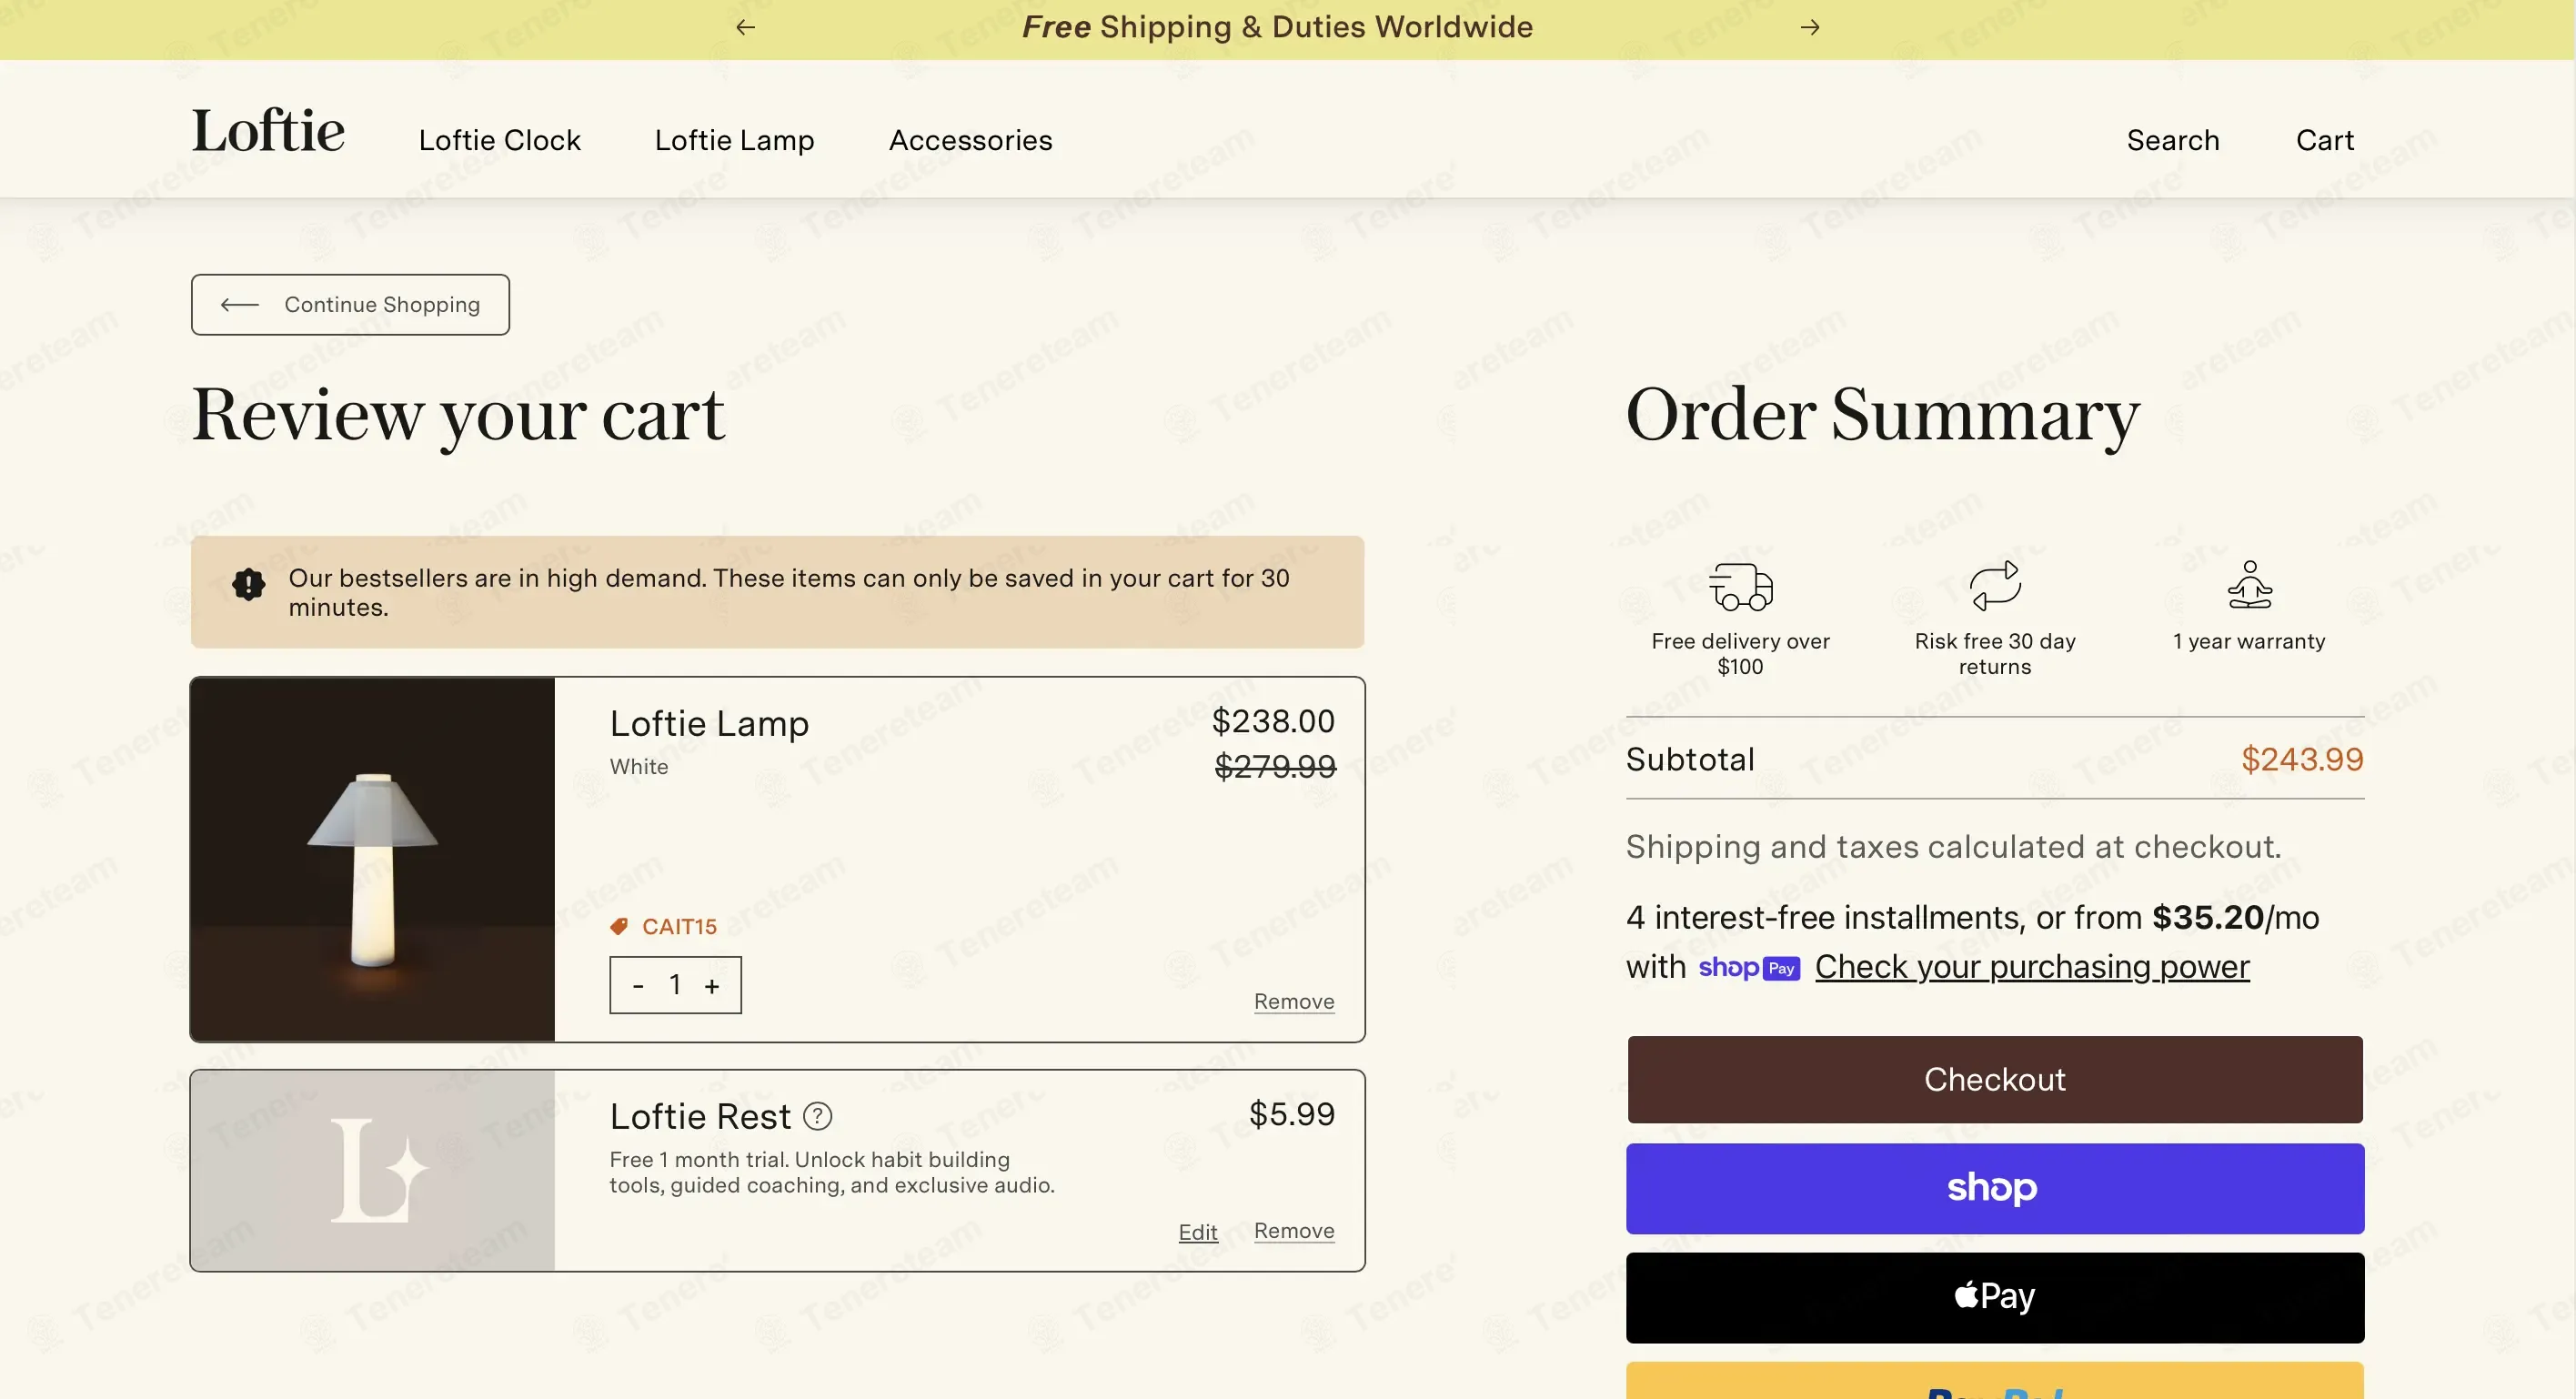Open the Loftie Clock menu item
The height and width of the screenshot is (1399, 2576).
coord(499,140)
